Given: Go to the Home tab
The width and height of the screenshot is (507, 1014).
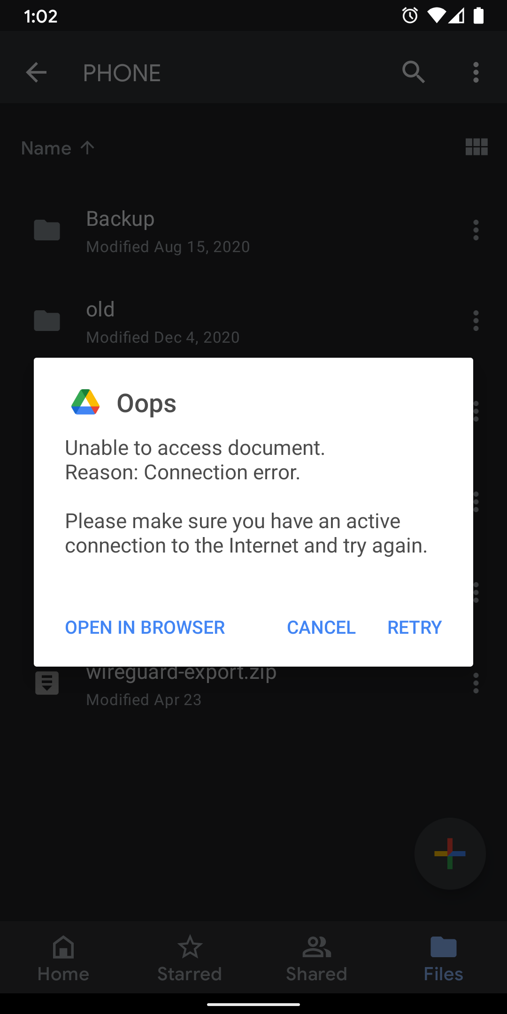Looking at the screenshot, I should (x=63, y=958).
